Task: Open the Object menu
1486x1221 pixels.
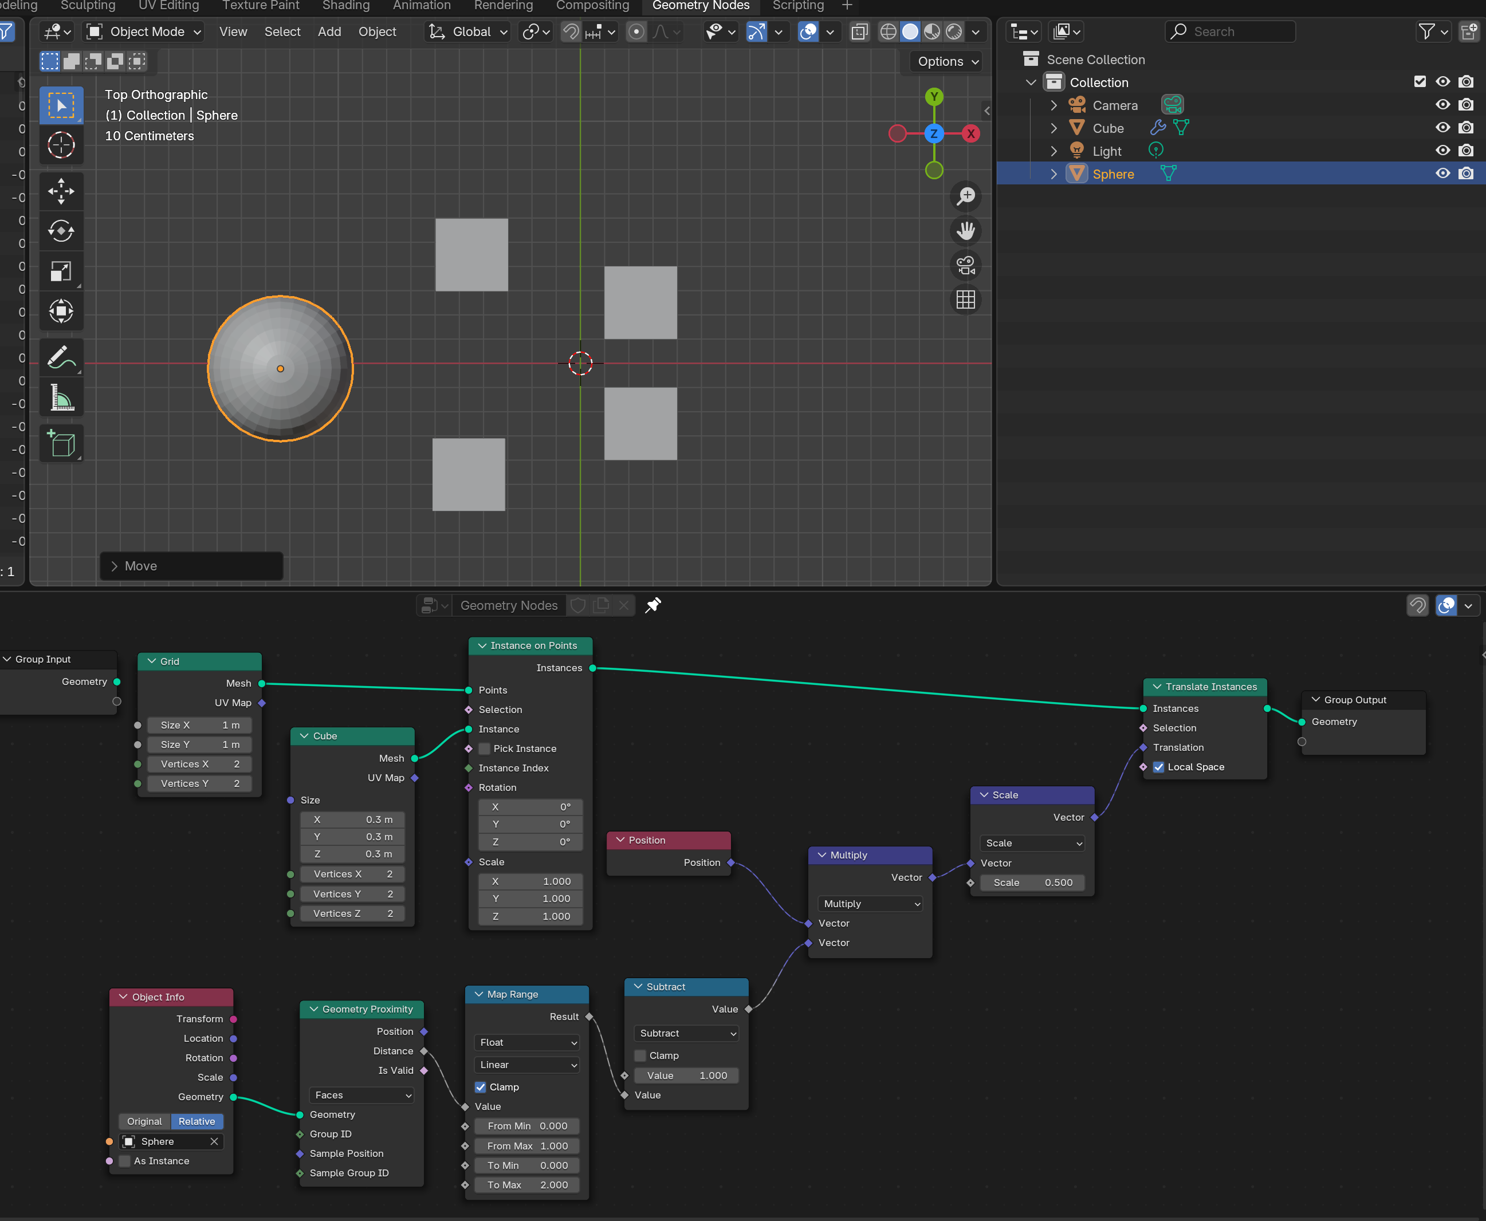Action: 377,31
